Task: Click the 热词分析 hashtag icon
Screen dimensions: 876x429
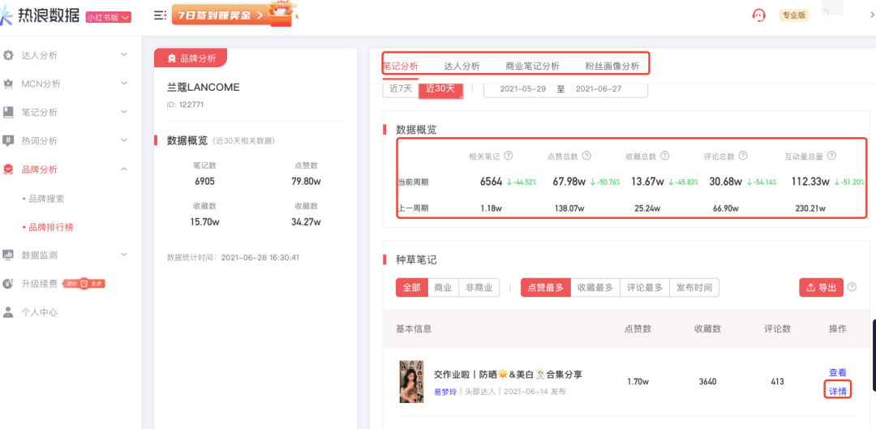Action: pos(8,141)
